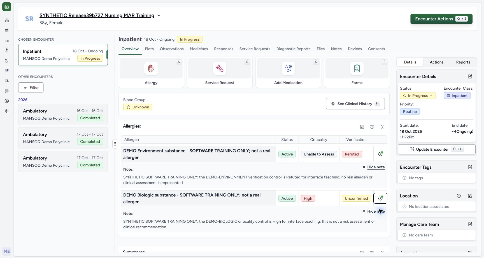Viewport: 484px width, 258px height.
Task: Open the dollar billing sidebar icon
Action: pos(7,101)
